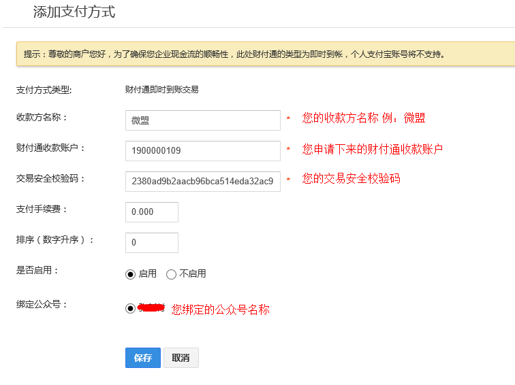Select the 绑定公众号 account radio button
The height and width of the screenshot is (385, 515).
point(131,309)
